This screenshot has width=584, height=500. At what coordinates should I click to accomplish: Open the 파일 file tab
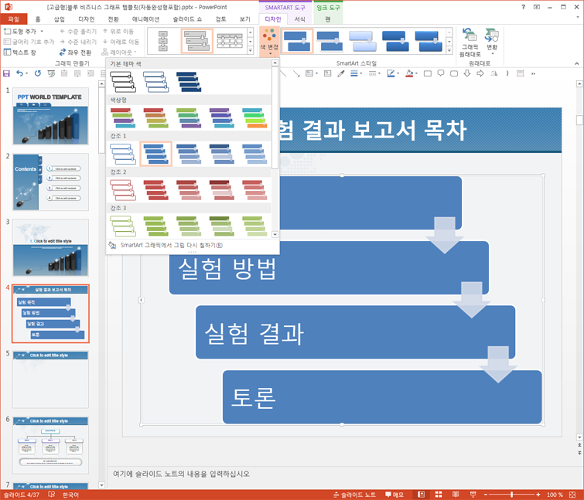[x=13, y=19]
